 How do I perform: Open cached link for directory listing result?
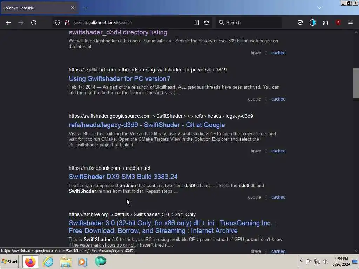click(278, 53)
